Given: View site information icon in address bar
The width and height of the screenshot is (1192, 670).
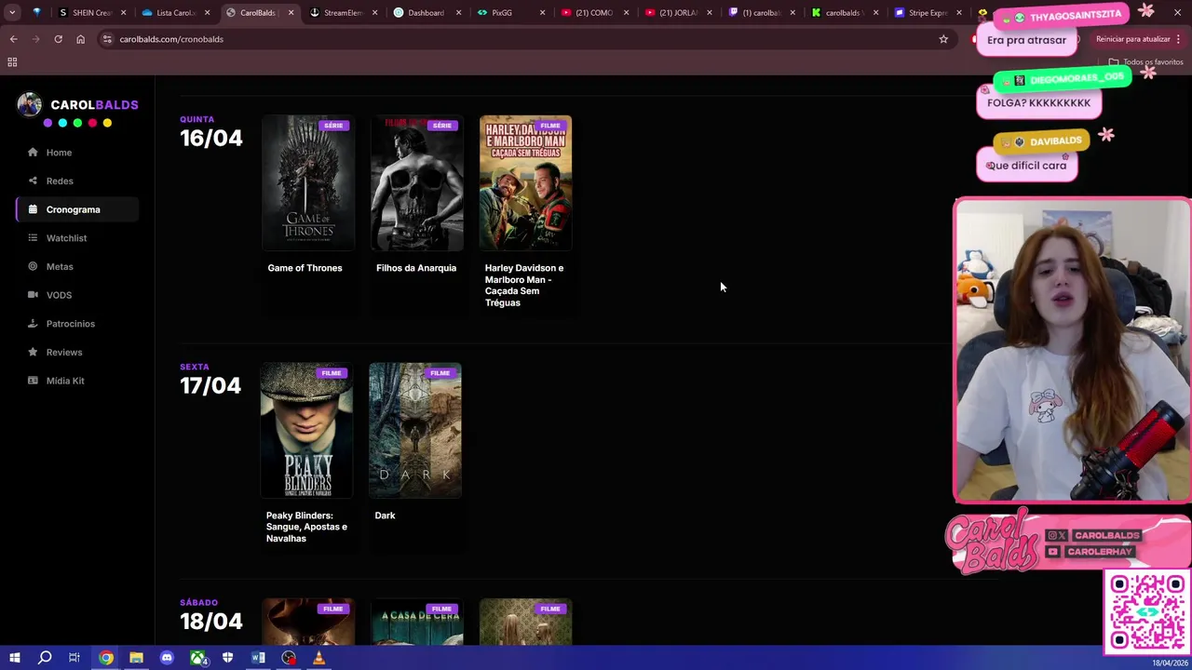Looking at the screenshot, I should 107,39.
